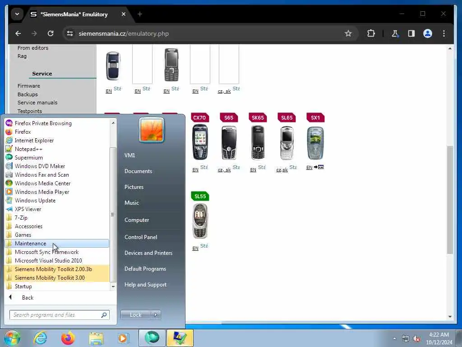
Task: Select the S65 phone emulator thumbnail
Action: click(x=229, y=142)
